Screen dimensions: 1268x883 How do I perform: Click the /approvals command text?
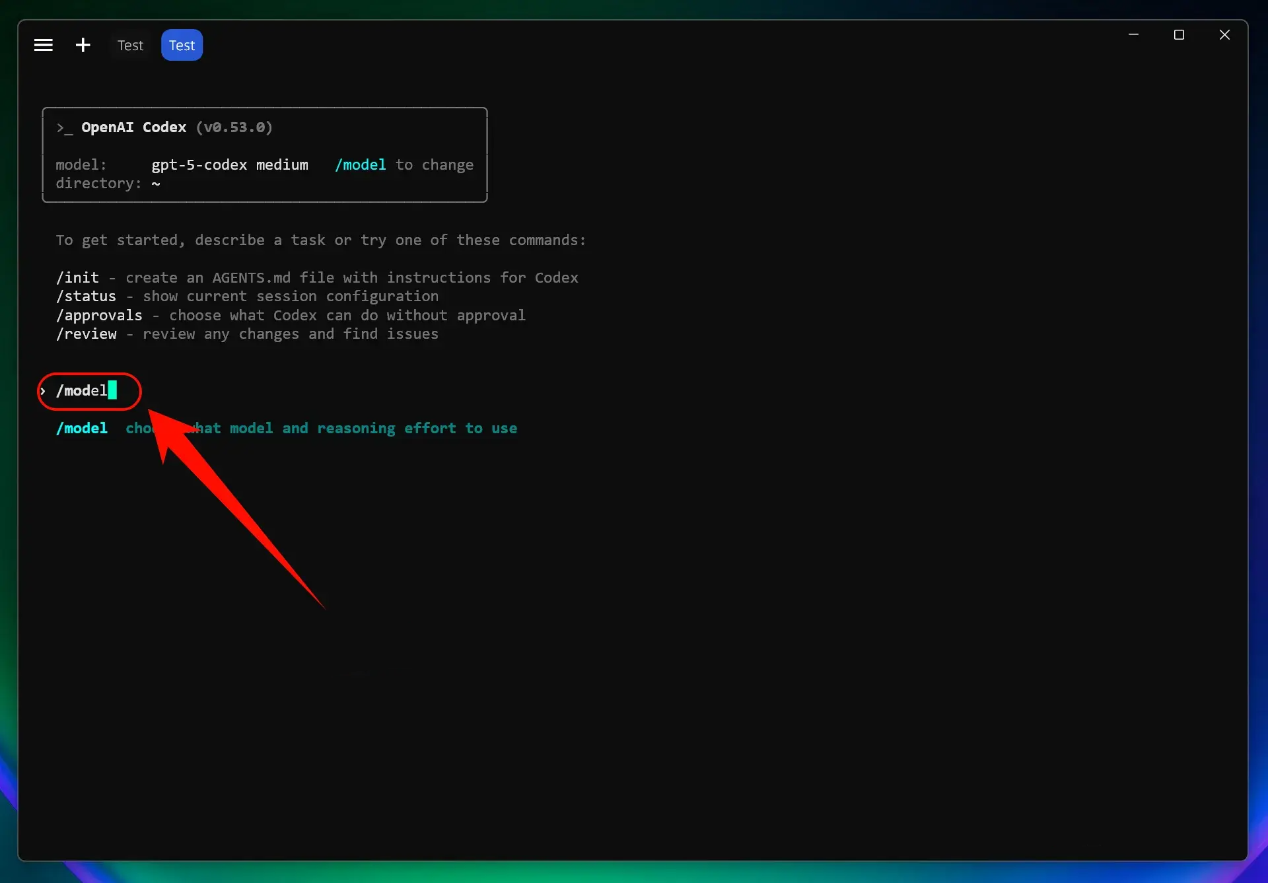(x=99, y=315)
